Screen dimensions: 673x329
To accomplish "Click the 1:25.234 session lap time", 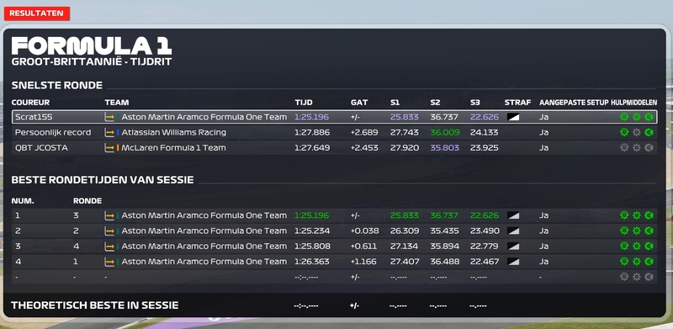I will [x=312, y=231].
